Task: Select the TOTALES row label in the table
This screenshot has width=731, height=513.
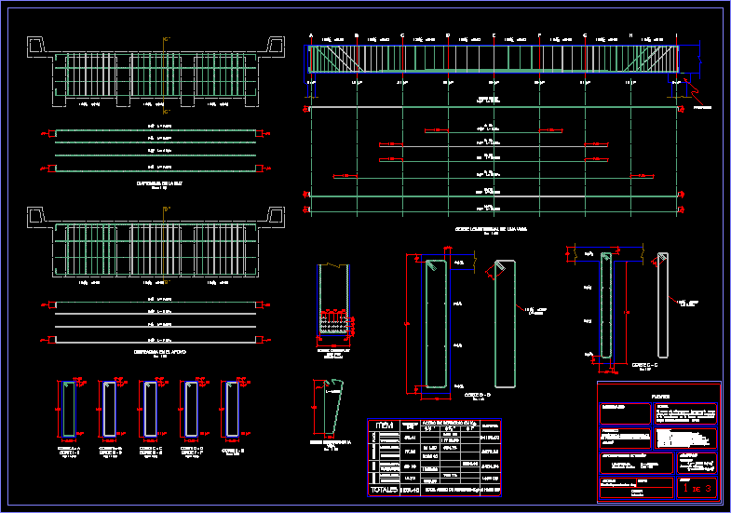Action: coord(384,488)
